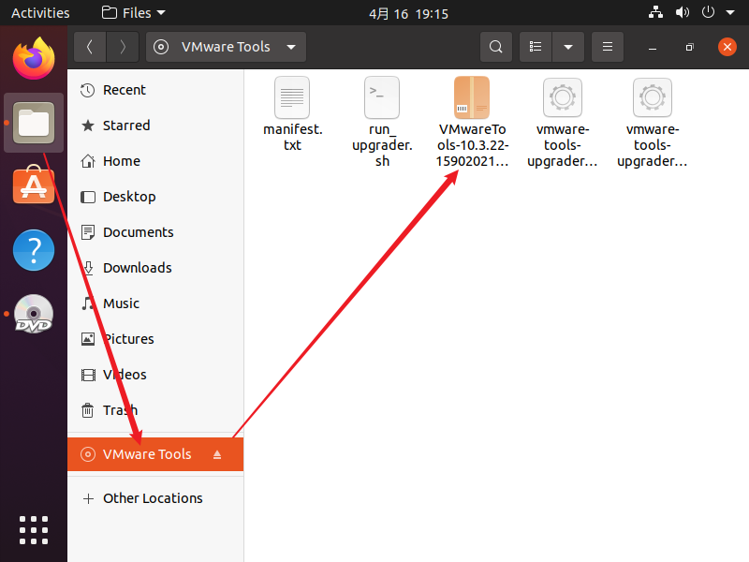Open Firefox from the dock
Screen dimensions: 749x562
(34, 58)
